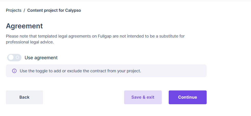Click the legal disclaimer paragraph about Fullgap
The image size is (251, 116).
[x=95, y=39]
